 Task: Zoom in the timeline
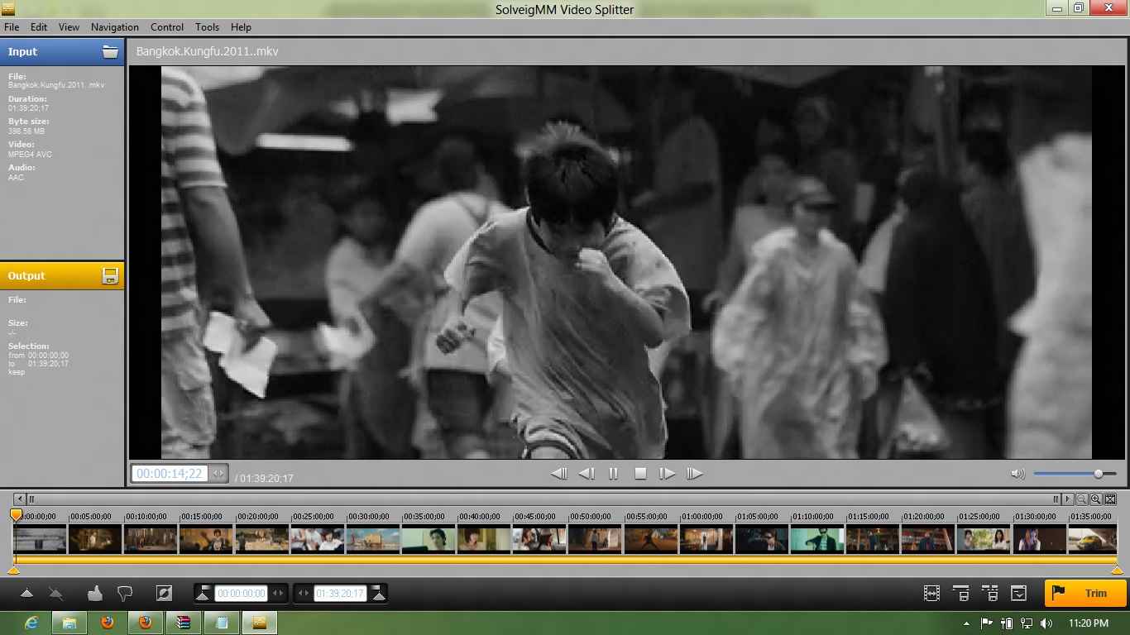pyautogui.click(x=1096, y=499)
